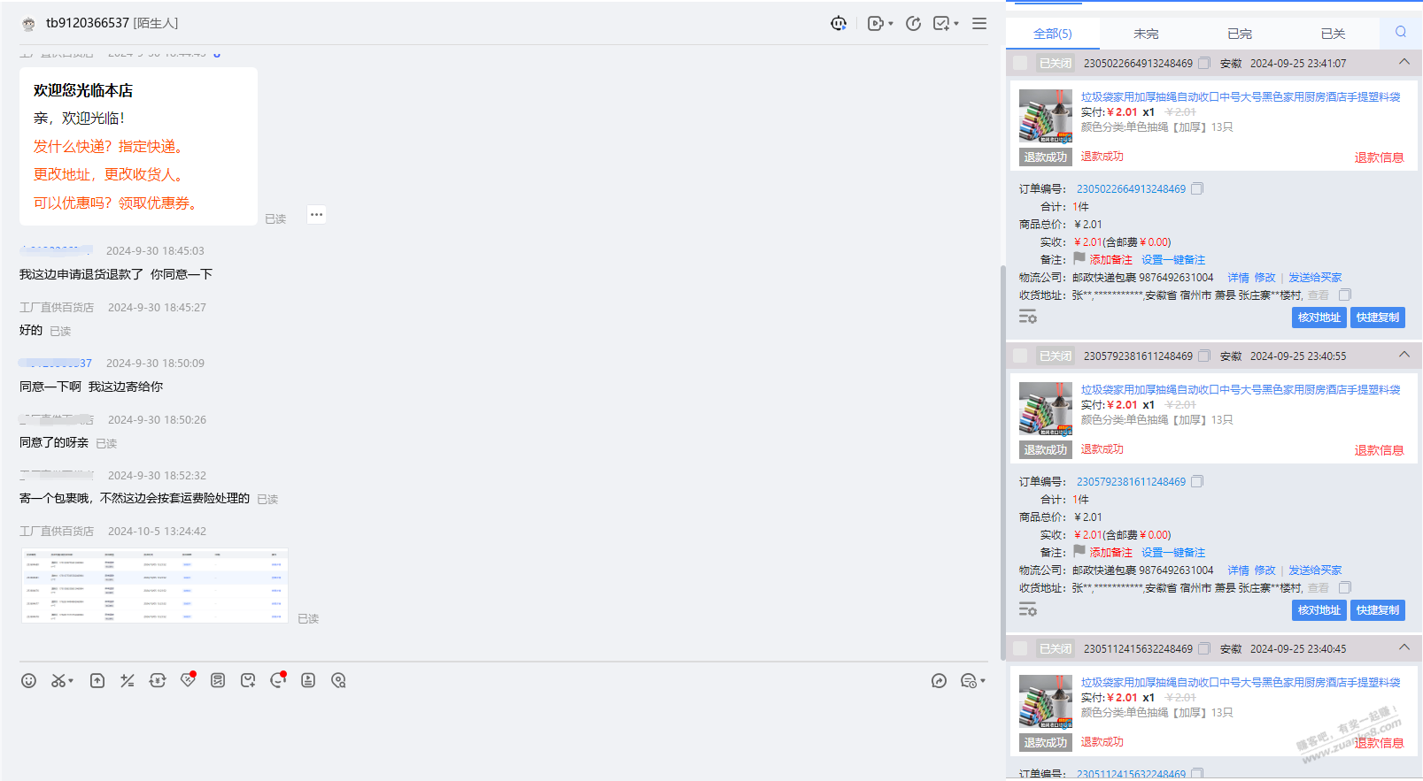Click the order form icon in toolbar
Viewport: 1423px width, 781px height.
point(218,680)
